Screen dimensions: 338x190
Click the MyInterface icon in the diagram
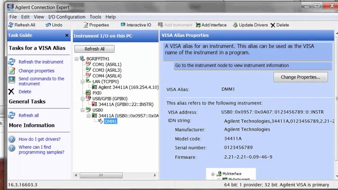(219, 174)
